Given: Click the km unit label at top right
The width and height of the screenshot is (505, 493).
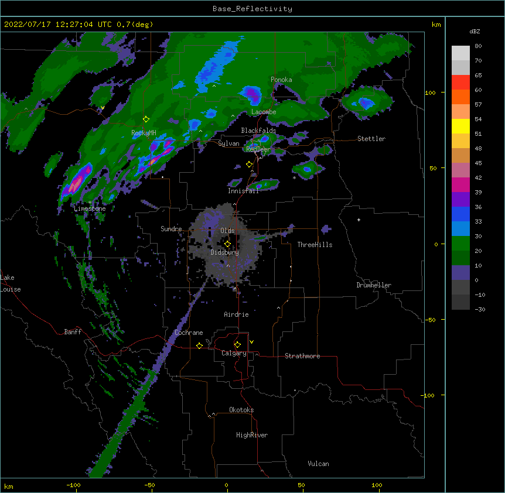Looking at the screenshot, I should coord(436,25).
